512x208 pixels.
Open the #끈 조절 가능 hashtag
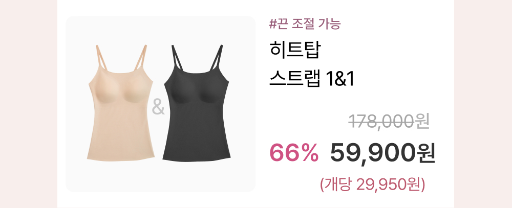305,24
